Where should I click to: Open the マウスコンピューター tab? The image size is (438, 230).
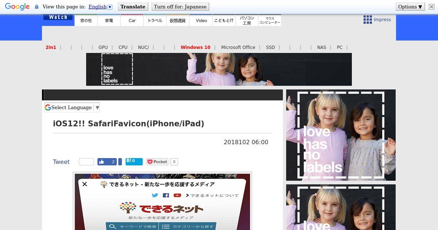pos(270,20)
